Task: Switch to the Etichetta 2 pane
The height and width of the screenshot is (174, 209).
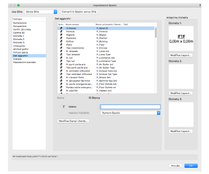Action: (x=19, y=39)
